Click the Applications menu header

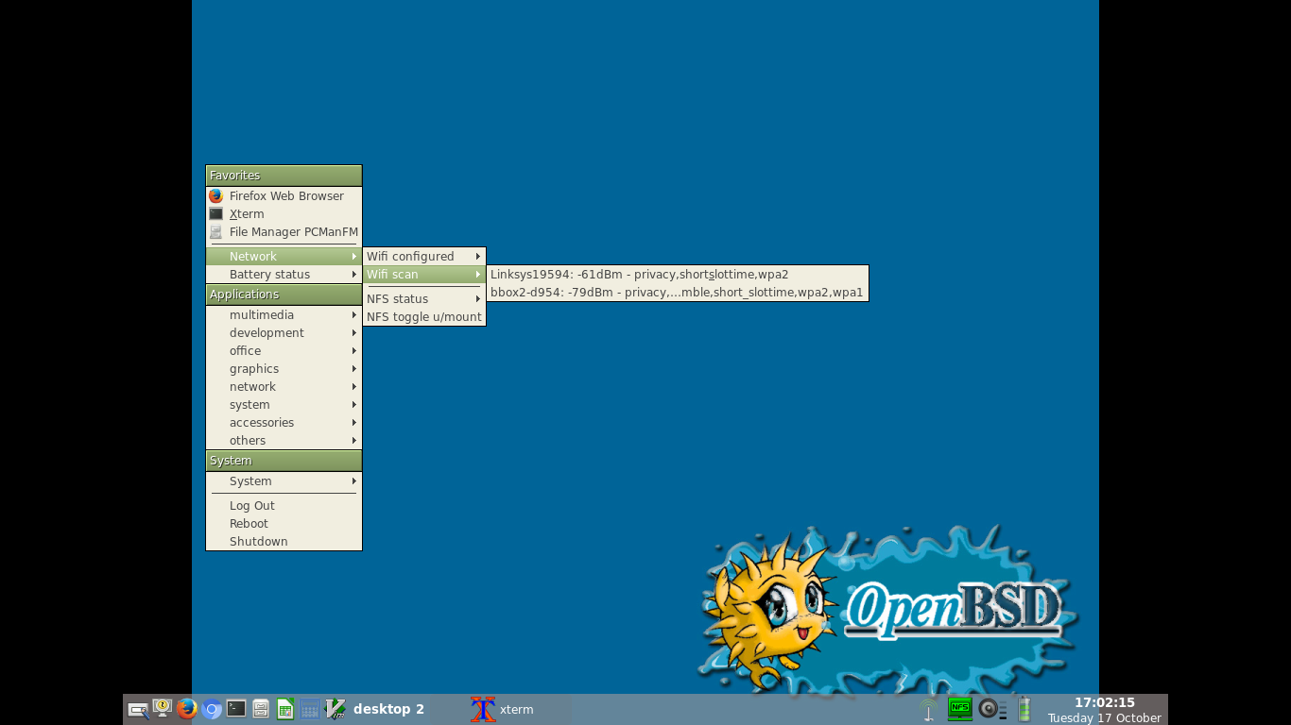point(284,295)
